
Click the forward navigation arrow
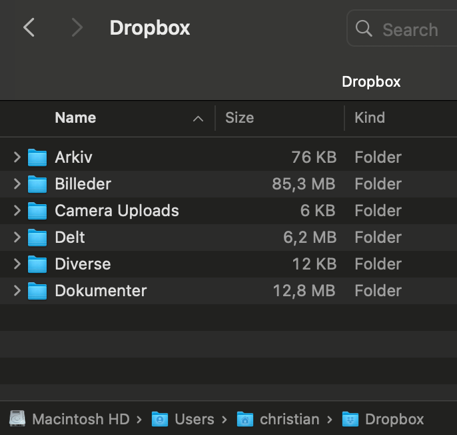click(77, 28)
